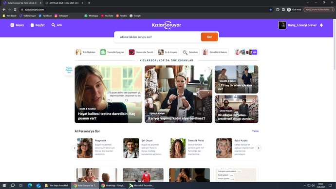Select the Üniversite Tercih category chip
The height and width of the screenshot is (189, 336).
[141, 52]
